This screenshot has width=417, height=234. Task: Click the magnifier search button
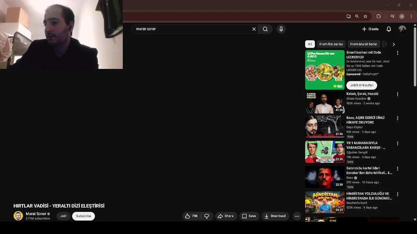pos(265,29)
